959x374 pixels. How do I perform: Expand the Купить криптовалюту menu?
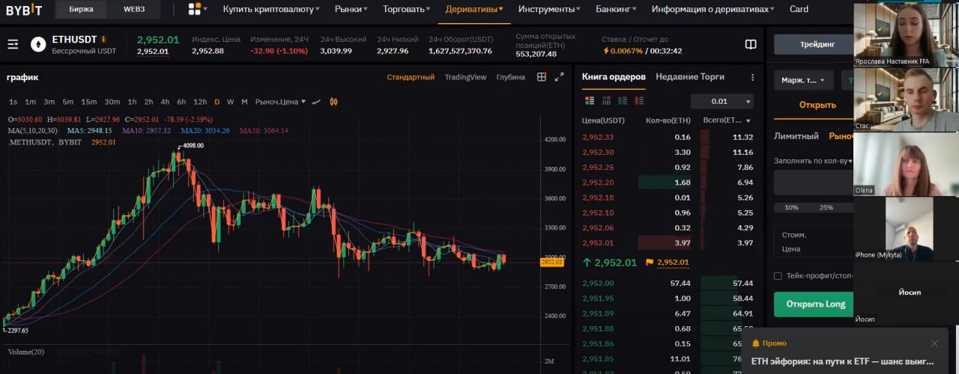tap(271, 9)
